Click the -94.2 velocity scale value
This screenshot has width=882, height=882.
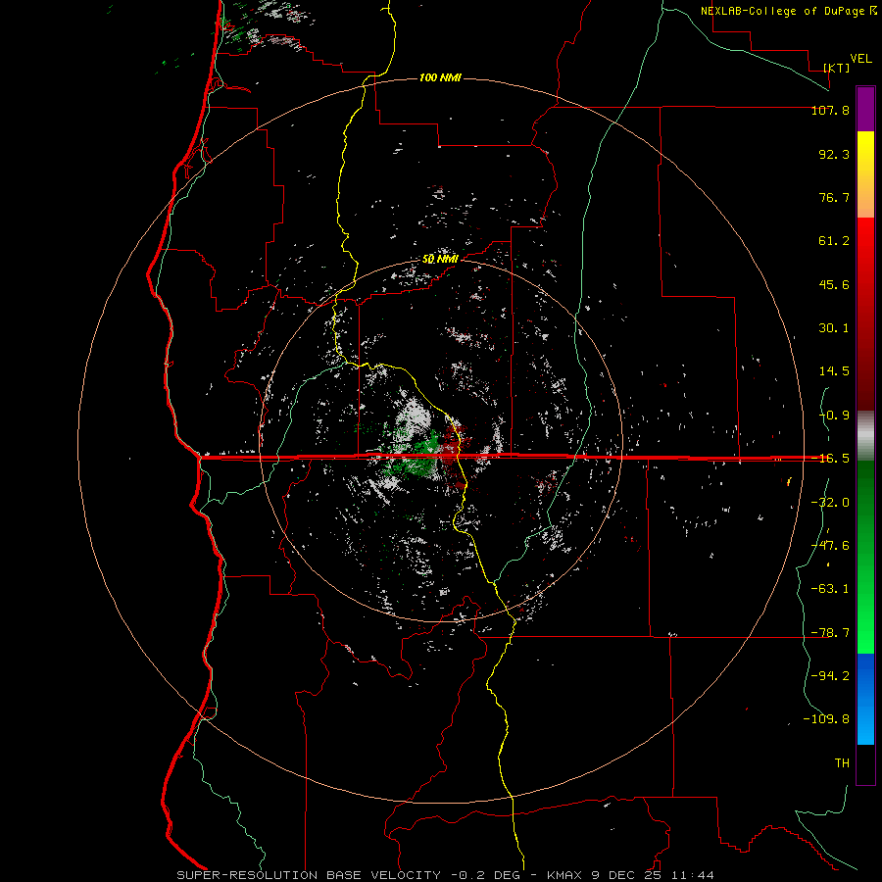tap(830, 675)
